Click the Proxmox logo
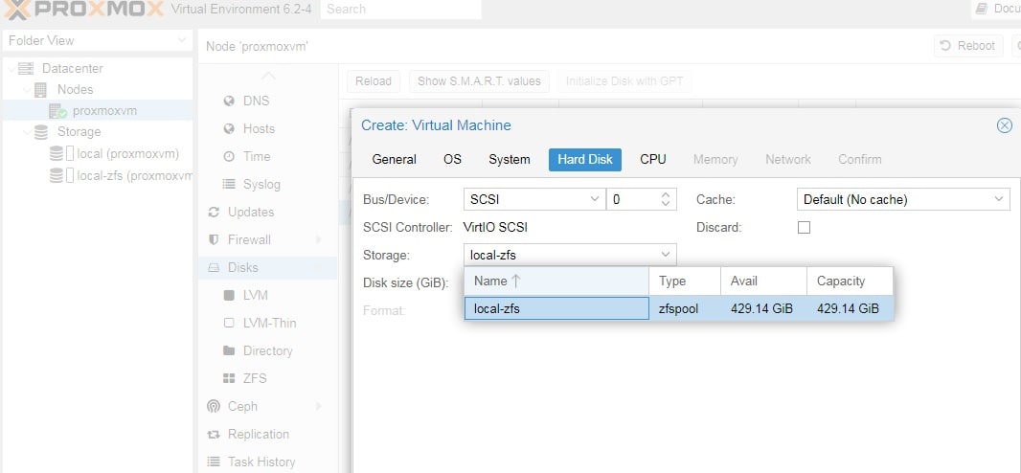 pos(82,10)
